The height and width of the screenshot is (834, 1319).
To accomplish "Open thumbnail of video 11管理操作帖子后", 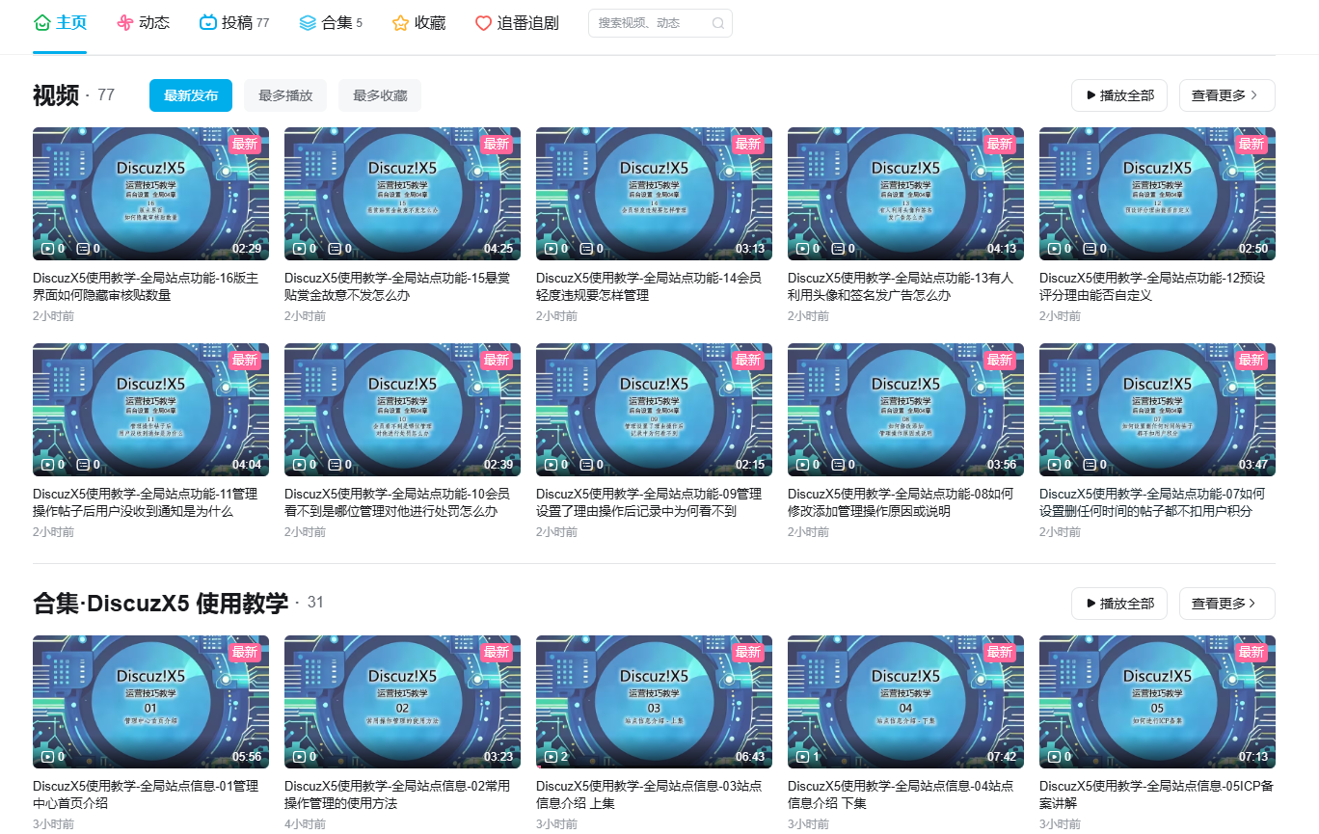I will 150,410.
